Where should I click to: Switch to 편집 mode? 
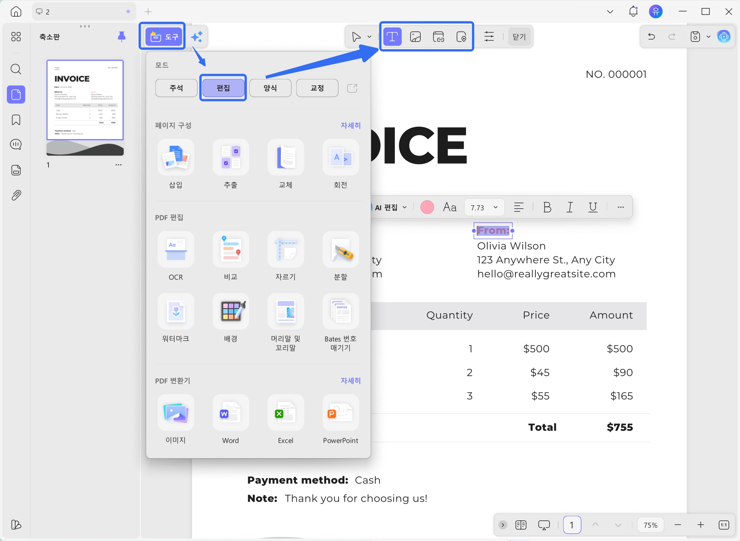coord(223,88)
